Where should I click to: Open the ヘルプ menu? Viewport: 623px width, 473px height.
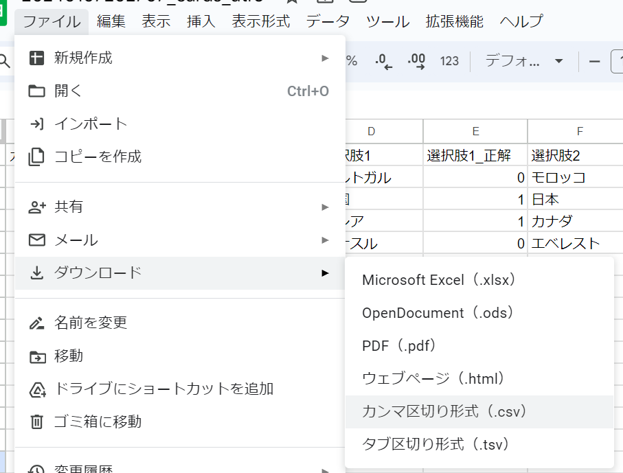point(521,21)
